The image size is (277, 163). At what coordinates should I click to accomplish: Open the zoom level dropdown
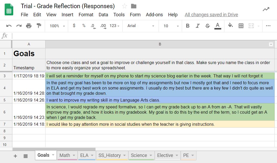(x=56, y=26)
